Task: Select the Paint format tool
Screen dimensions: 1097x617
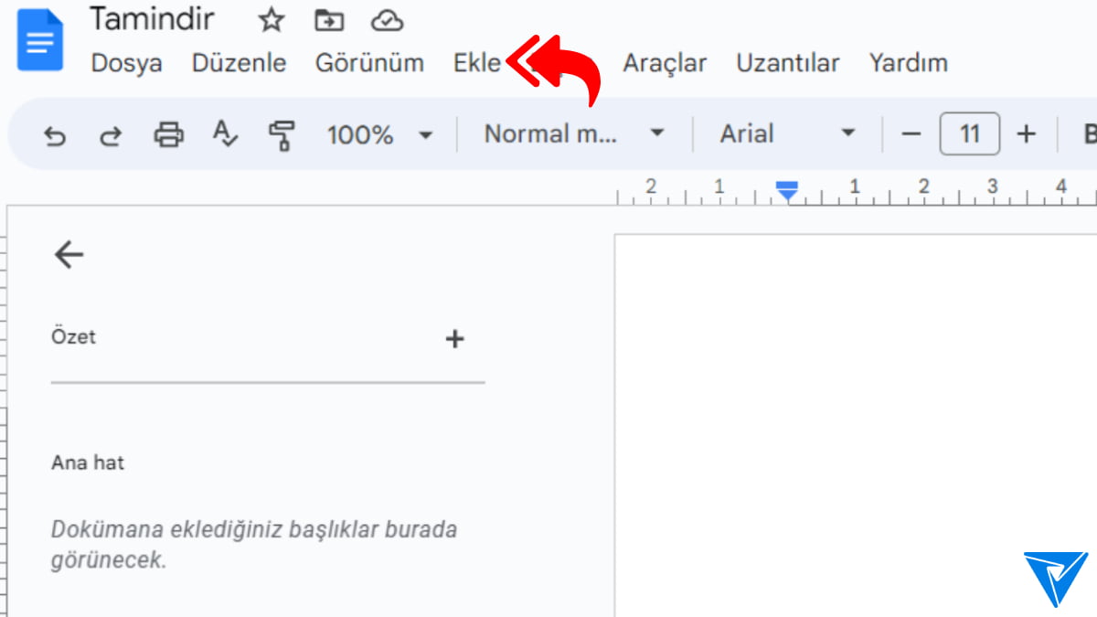Action: pyautogui.click(x=281, y=134)
